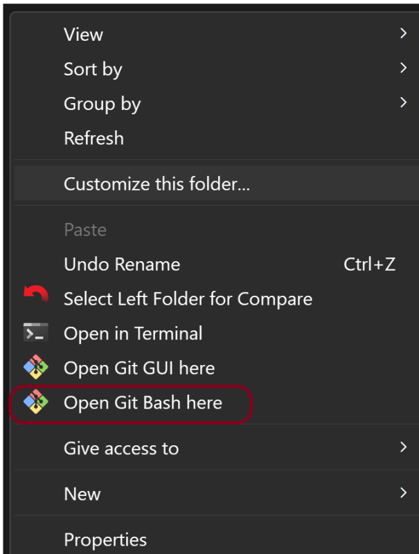The image size is (419, 554).
Task: Choose Refresh from the context menu
Action: click(93, 138)
